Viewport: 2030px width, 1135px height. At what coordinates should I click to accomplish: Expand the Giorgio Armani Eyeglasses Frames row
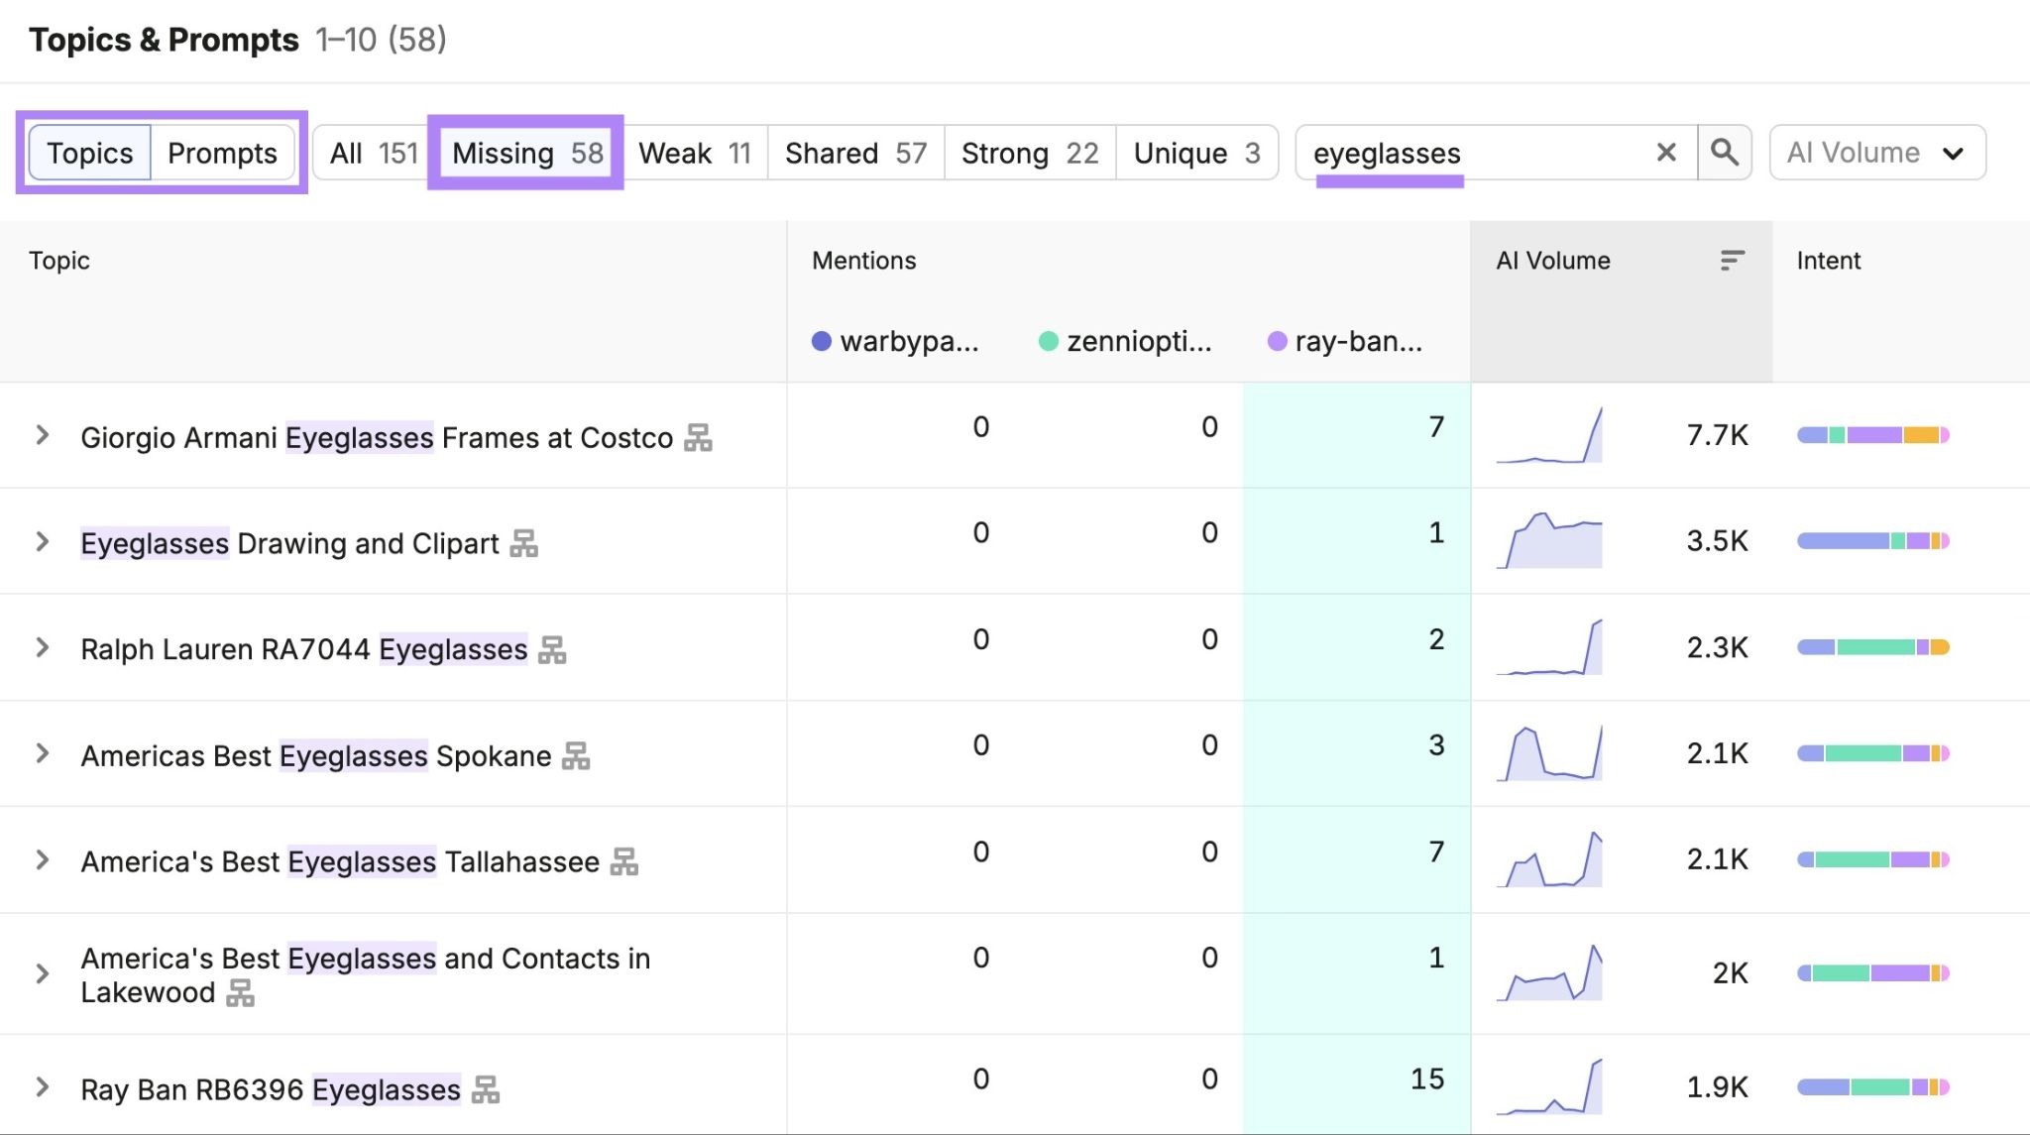[x=42, y=435]
